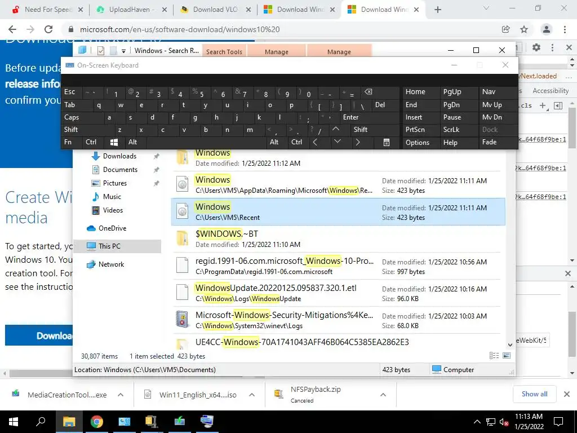577x433 pixels.
Task: Switch to details view in Explorer
Action: tap(494, 356)
